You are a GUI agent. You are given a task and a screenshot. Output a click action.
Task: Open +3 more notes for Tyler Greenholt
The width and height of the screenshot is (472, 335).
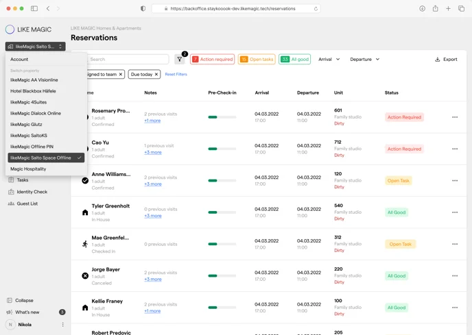[x=153, y=216]
